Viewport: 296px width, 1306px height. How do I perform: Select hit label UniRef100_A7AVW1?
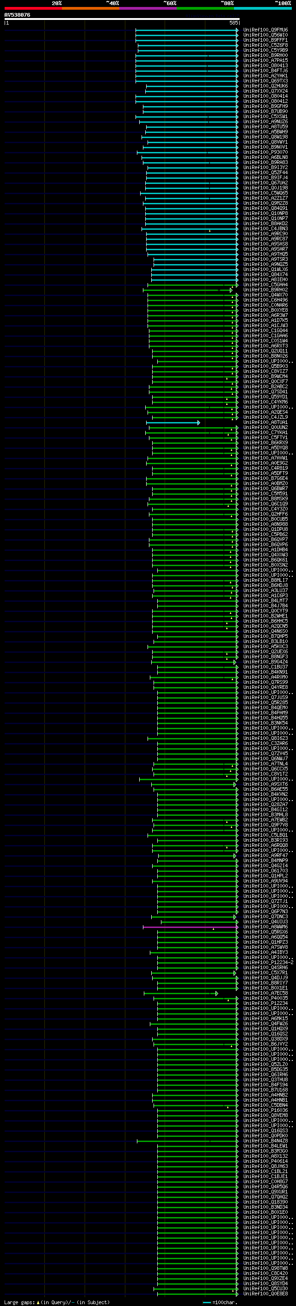(x=265, y=458)
